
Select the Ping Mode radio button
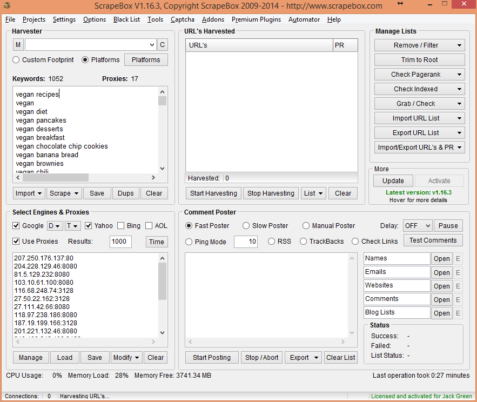coord(189,242)
